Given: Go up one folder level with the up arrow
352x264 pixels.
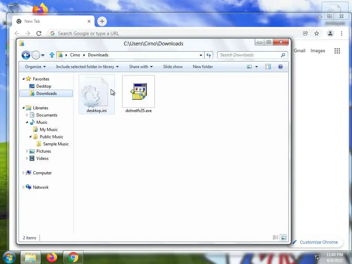Looking at the screenshot, I should (52, 55).
